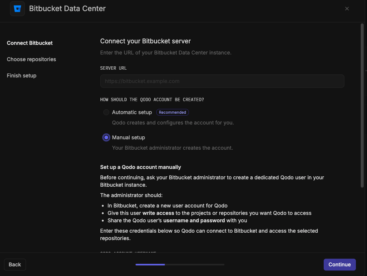Click 'create a new user account for Qodo' bullet
The width and height of the screenshot is (367, 276).
[x=167, y=206]
